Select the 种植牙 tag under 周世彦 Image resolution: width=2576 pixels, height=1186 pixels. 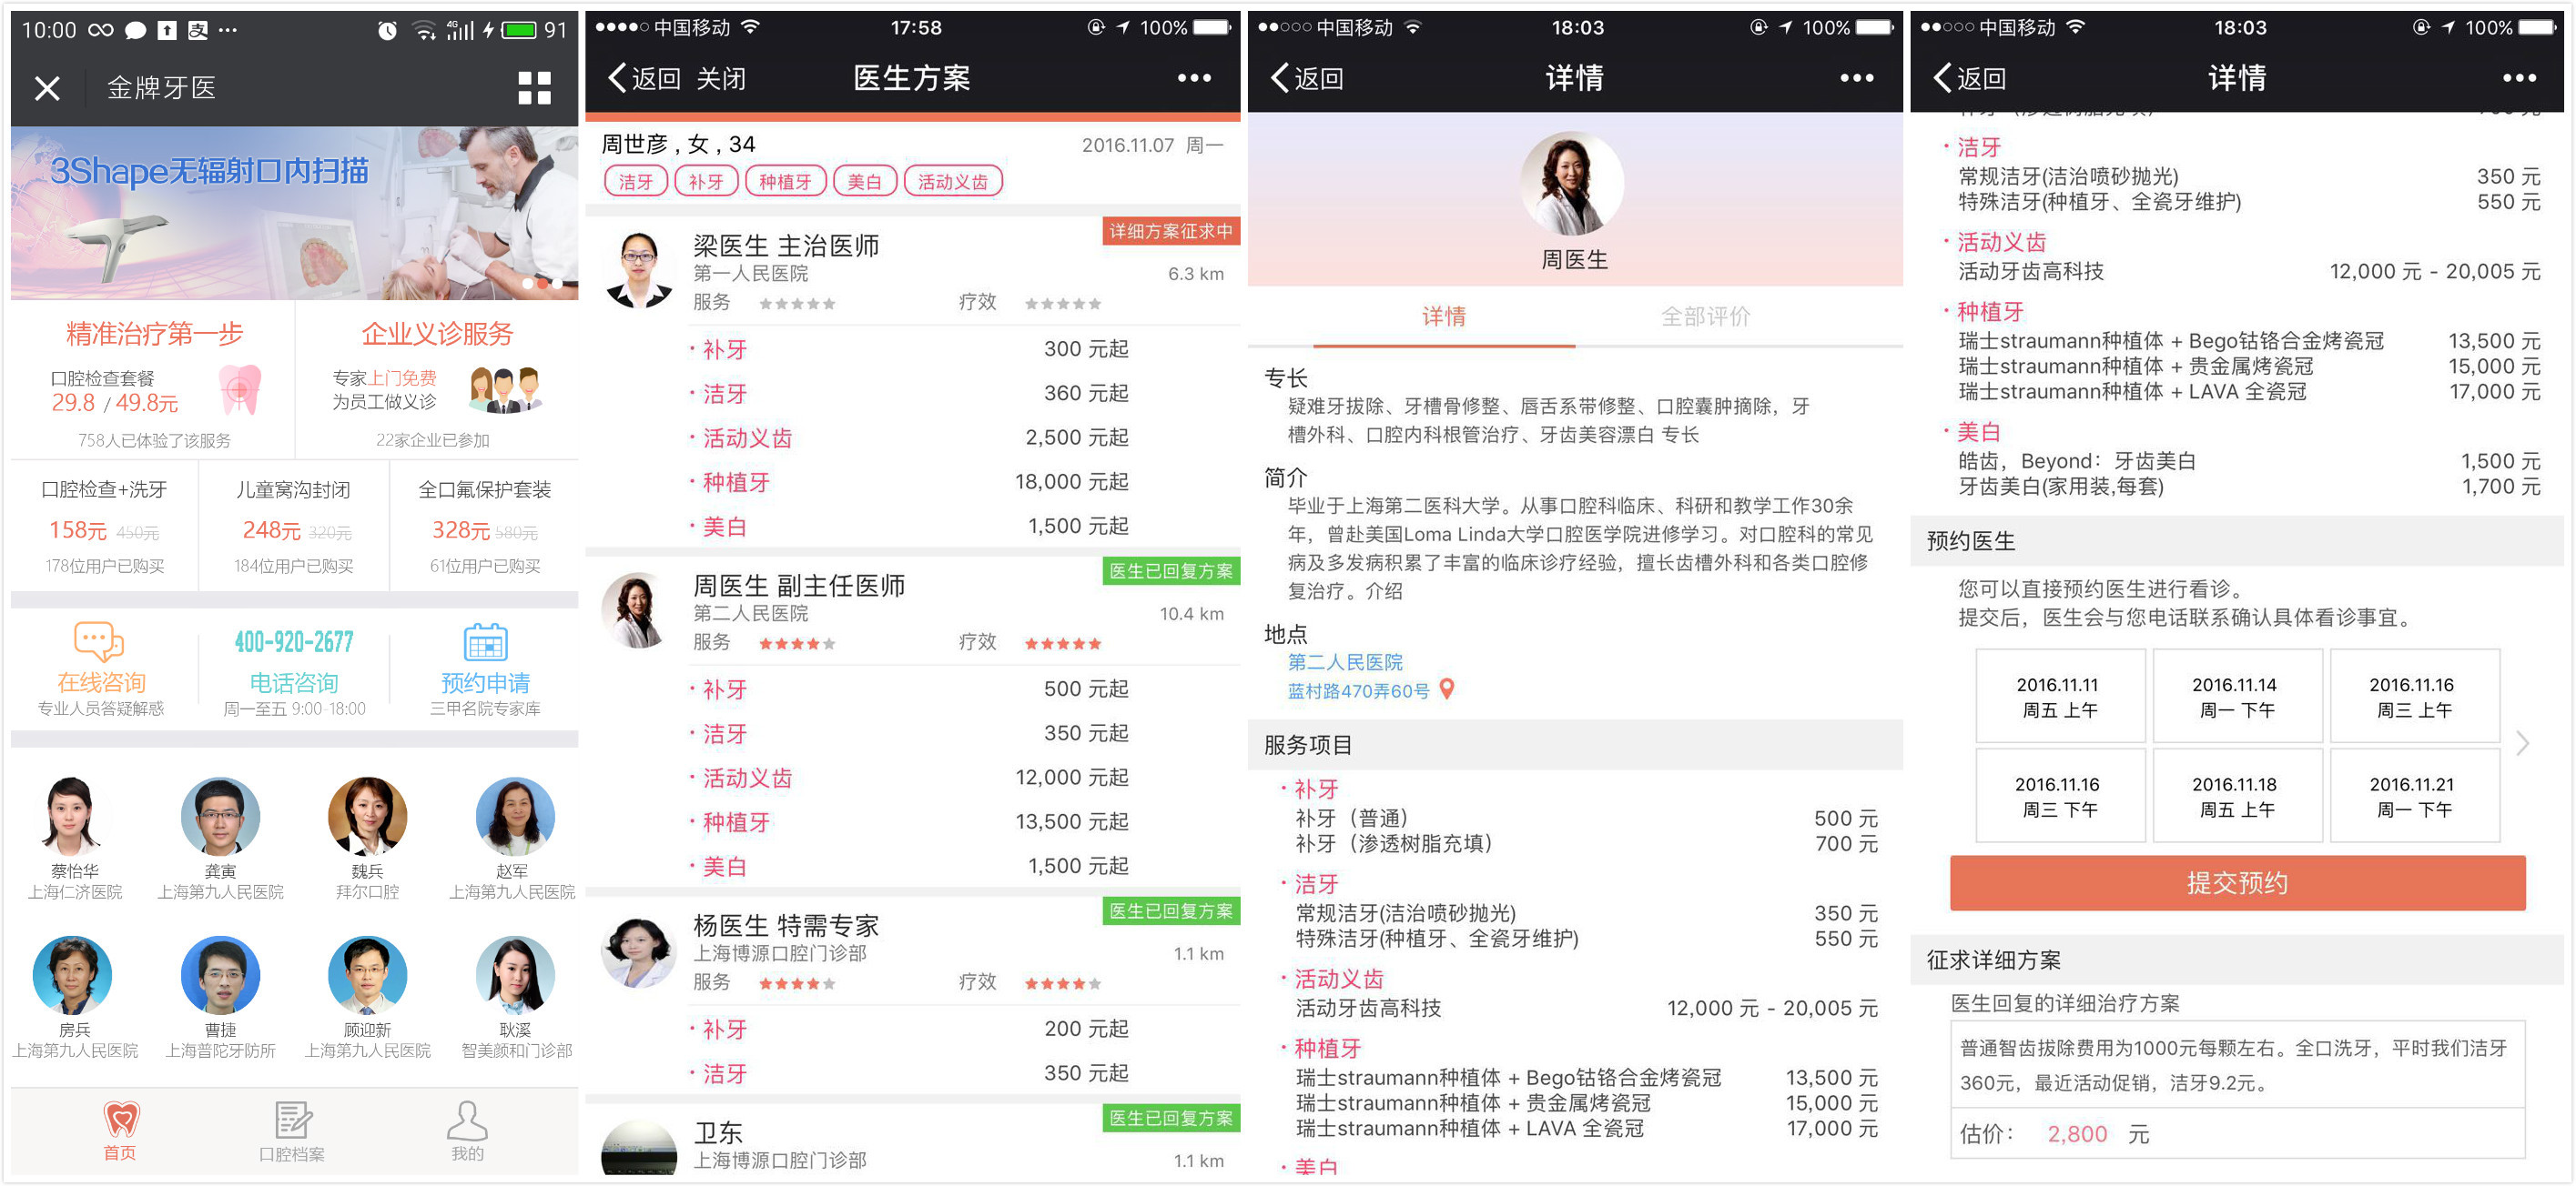coord(785,181)
